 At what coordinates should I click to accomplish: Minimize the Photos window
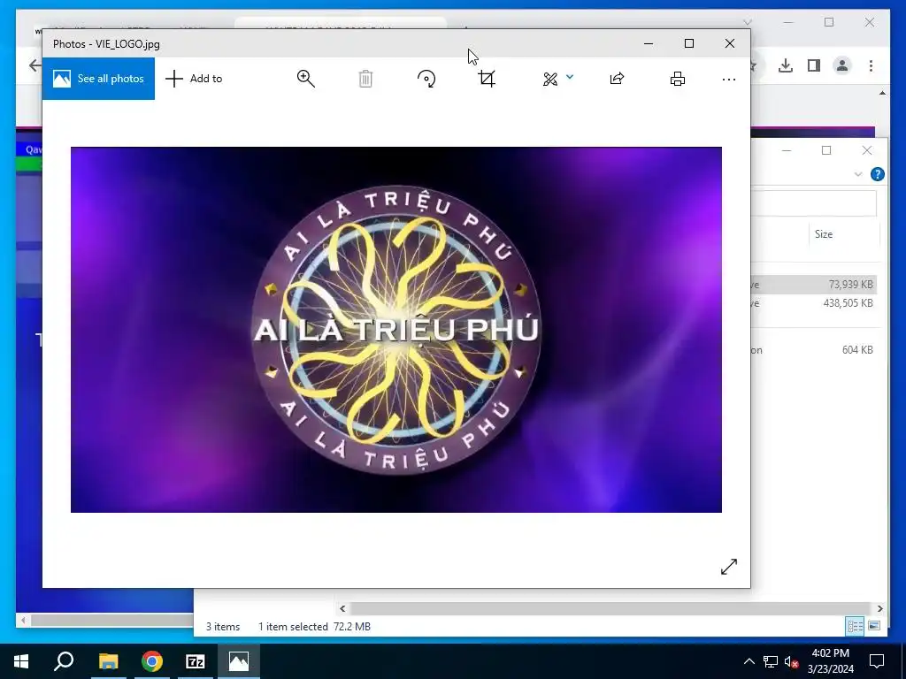coord(649,43)
